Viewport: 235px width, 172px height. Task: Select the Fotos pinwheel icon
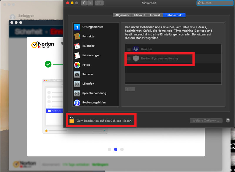(77, 65)
